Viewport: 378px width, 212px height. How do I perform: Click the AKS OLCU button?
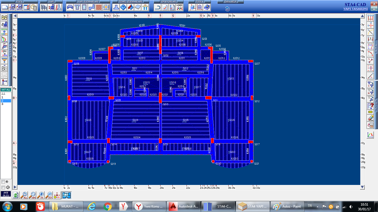(x=6, y=194)
